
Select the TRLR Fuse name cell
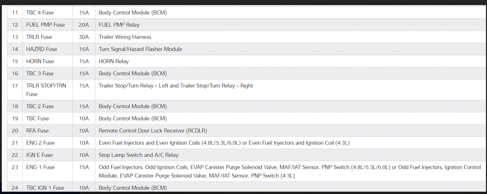39,37
